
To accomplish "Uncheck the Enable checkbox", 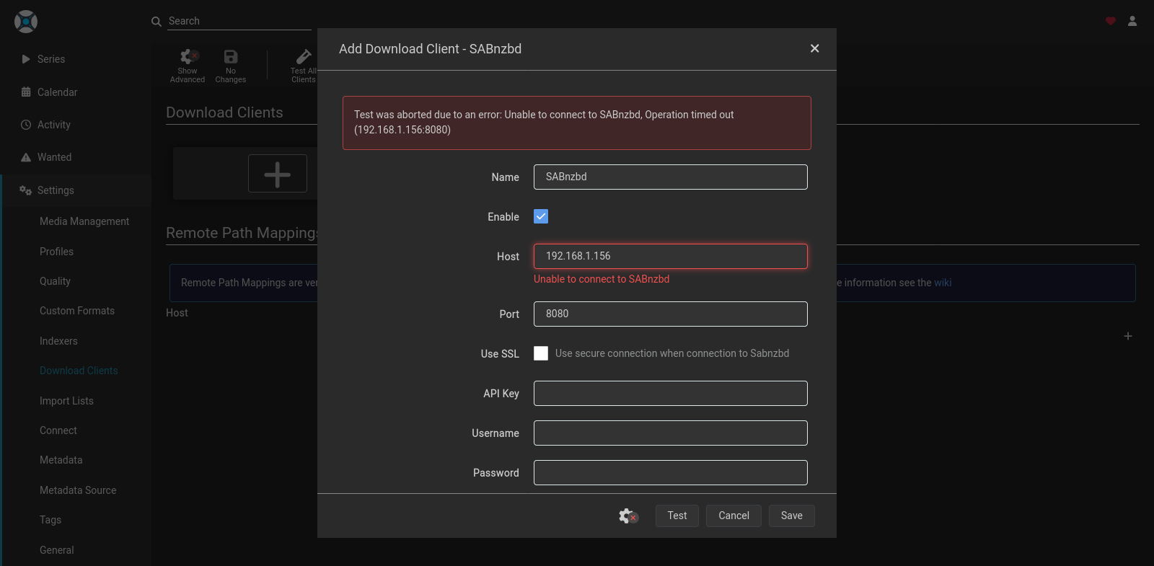I will click(x=541, y=216).
